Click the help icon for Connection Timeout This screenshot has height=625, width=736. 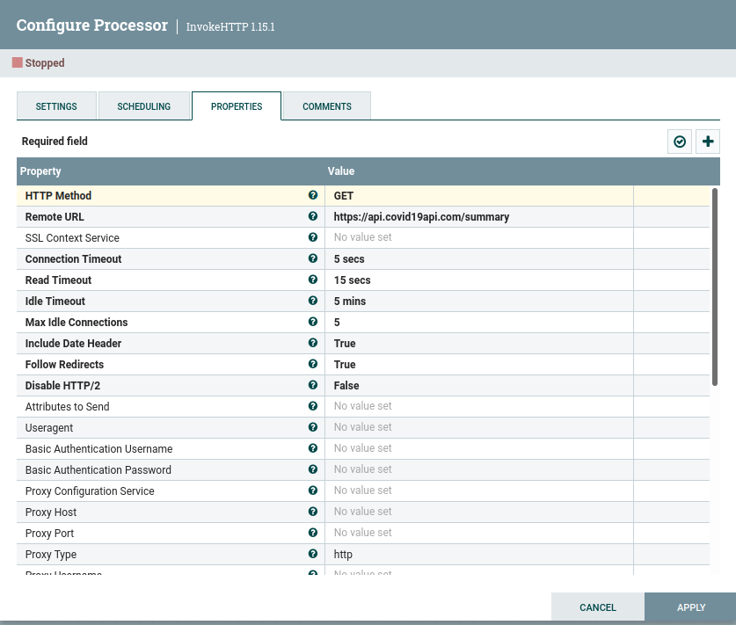(313, 258)
